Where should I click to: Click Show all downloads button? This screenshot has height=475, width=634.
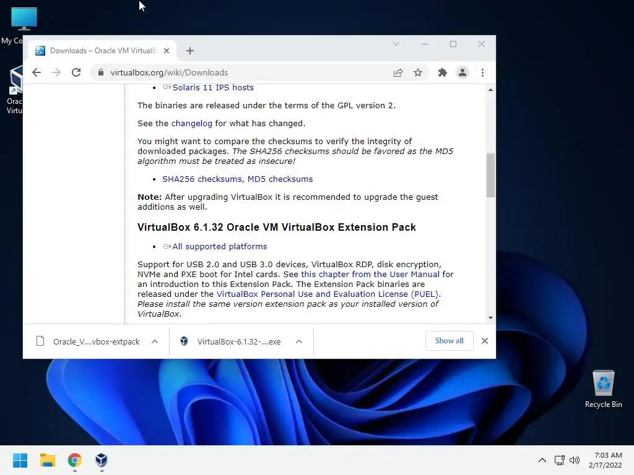449,341
